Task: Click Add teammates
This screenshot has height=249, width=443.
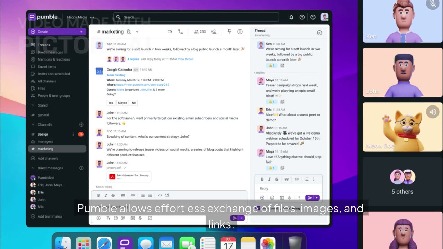Action: [49, 216]
